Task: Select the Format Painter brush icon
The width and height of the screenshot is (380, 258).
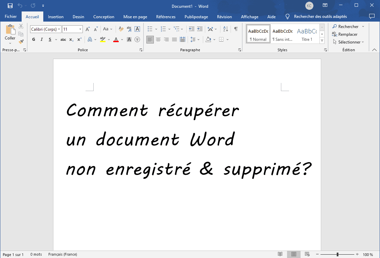Action: pyautogui.click(x=21, y=42)
